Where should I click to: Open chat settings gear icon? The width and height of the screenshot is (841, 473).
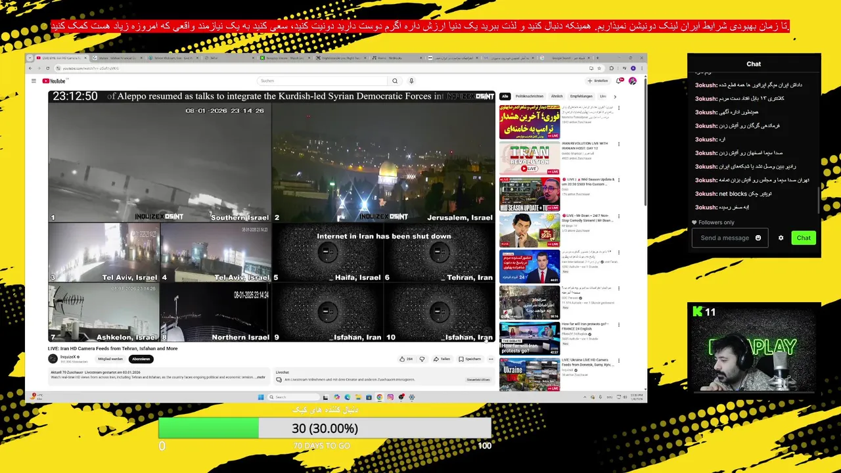pyautogui.click(x=781, y=238)
